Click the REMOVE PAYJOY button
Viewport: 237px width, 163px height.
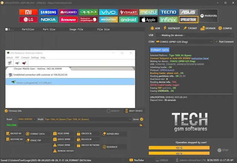63,151
